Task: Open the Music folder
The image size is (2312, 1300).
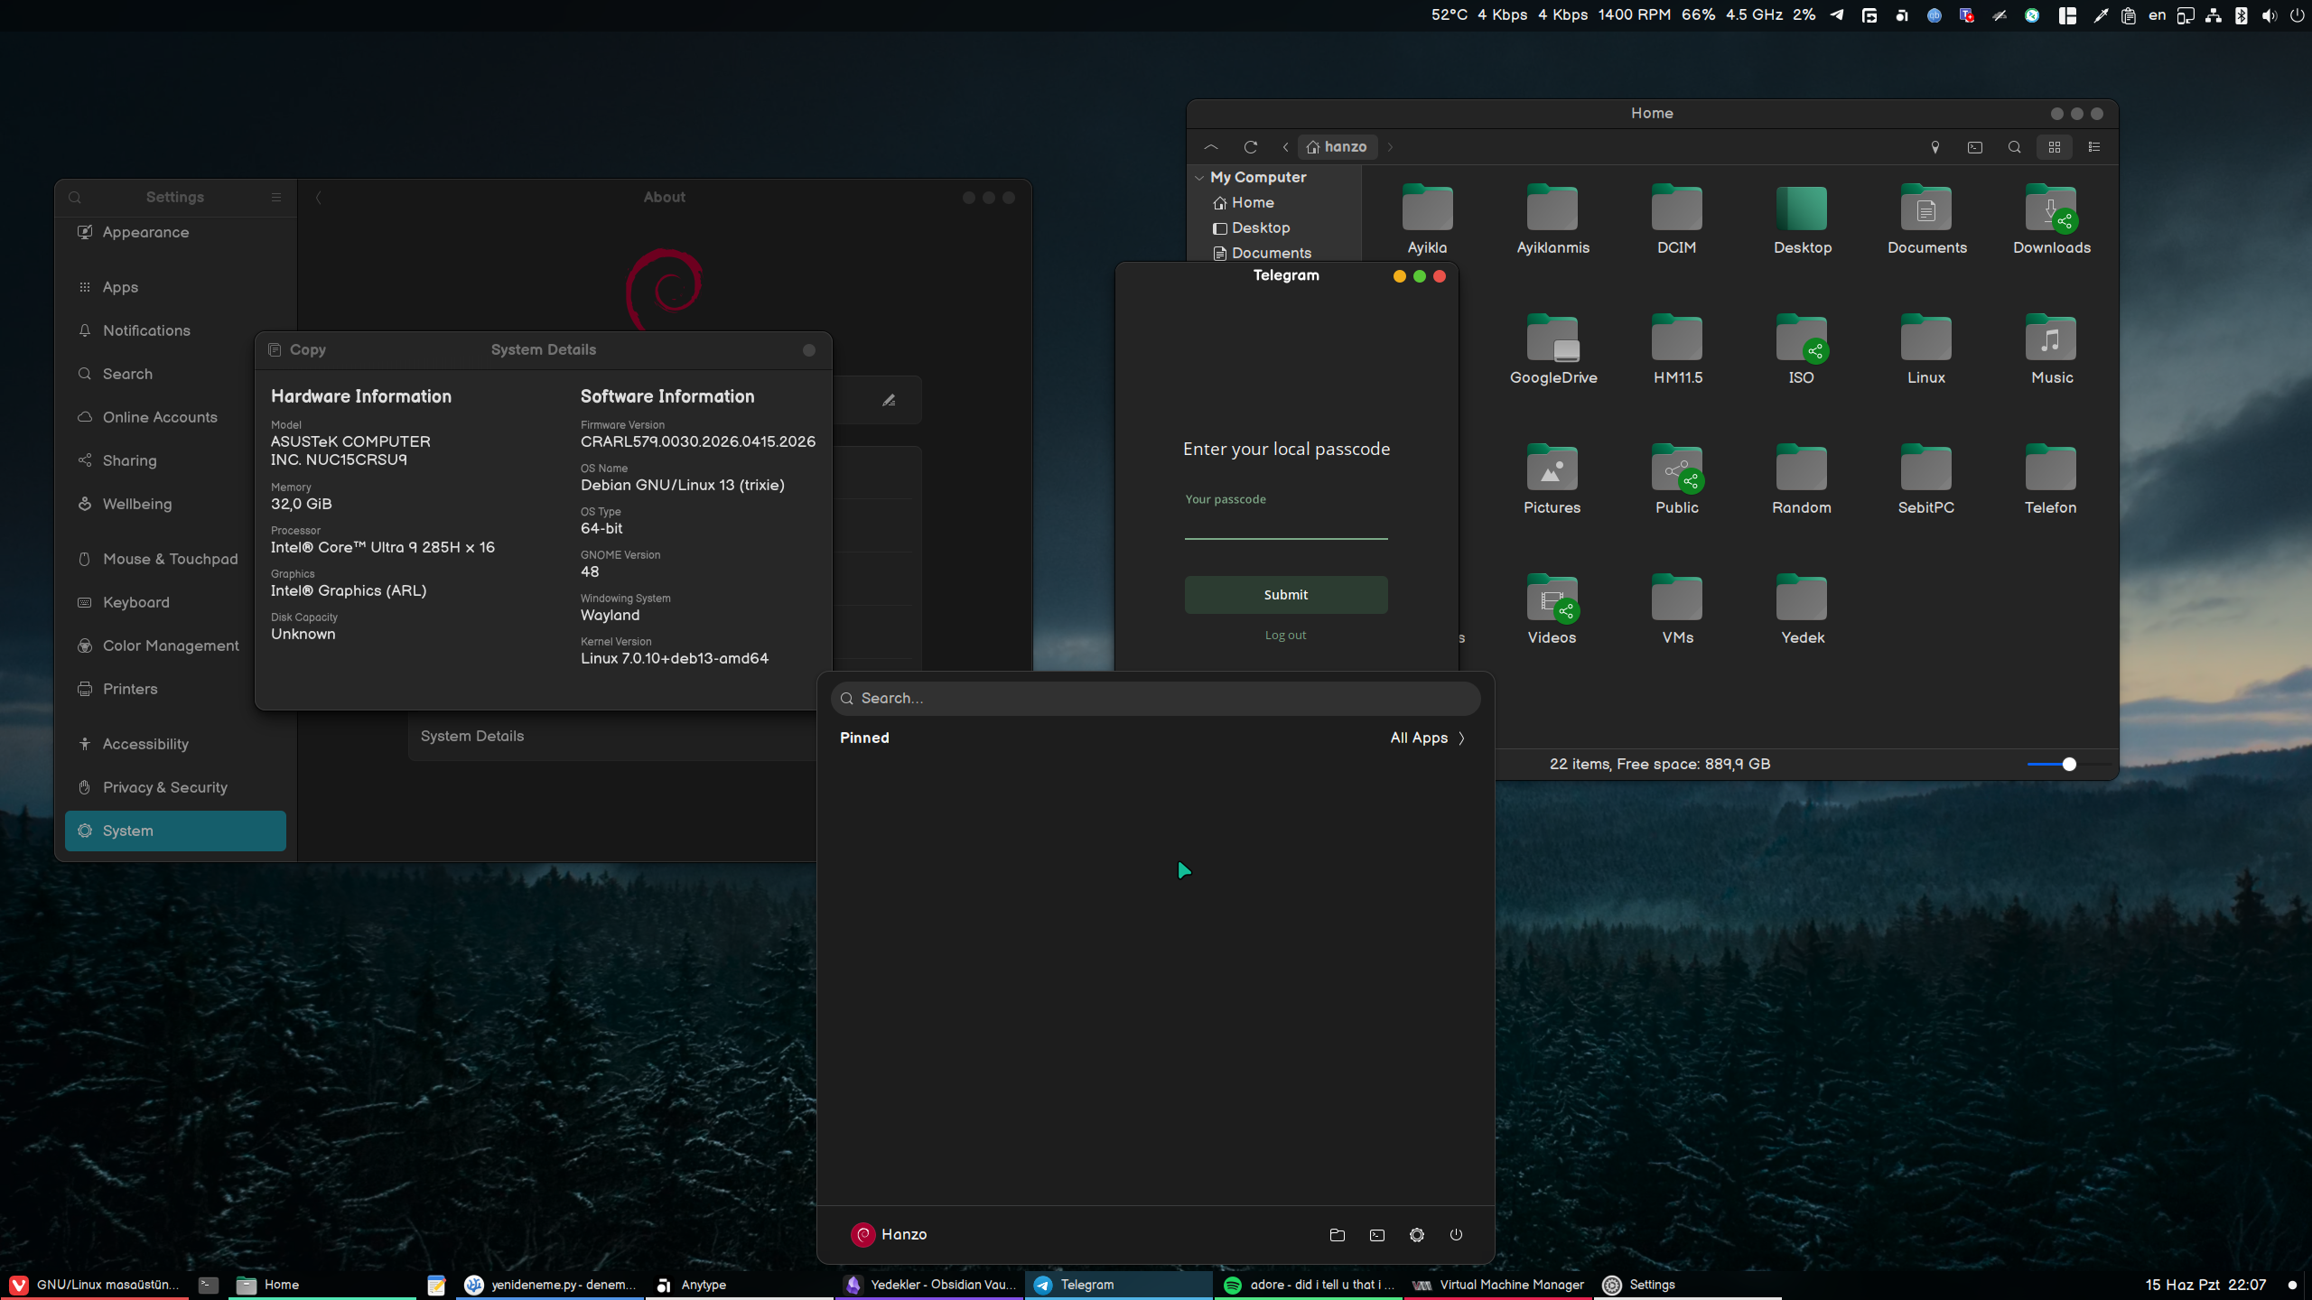Action: coord(2051,350)
